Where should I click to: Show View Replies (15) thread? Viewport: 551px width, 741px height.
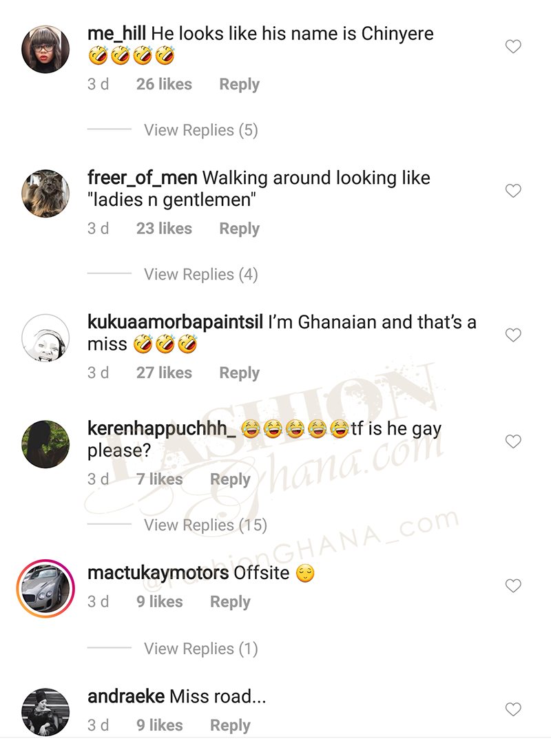[x=205, y=525]
